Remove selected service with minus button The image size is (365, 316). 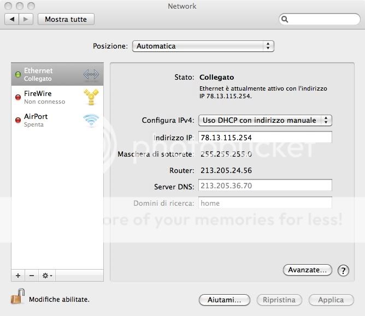(x=32, y=276)
